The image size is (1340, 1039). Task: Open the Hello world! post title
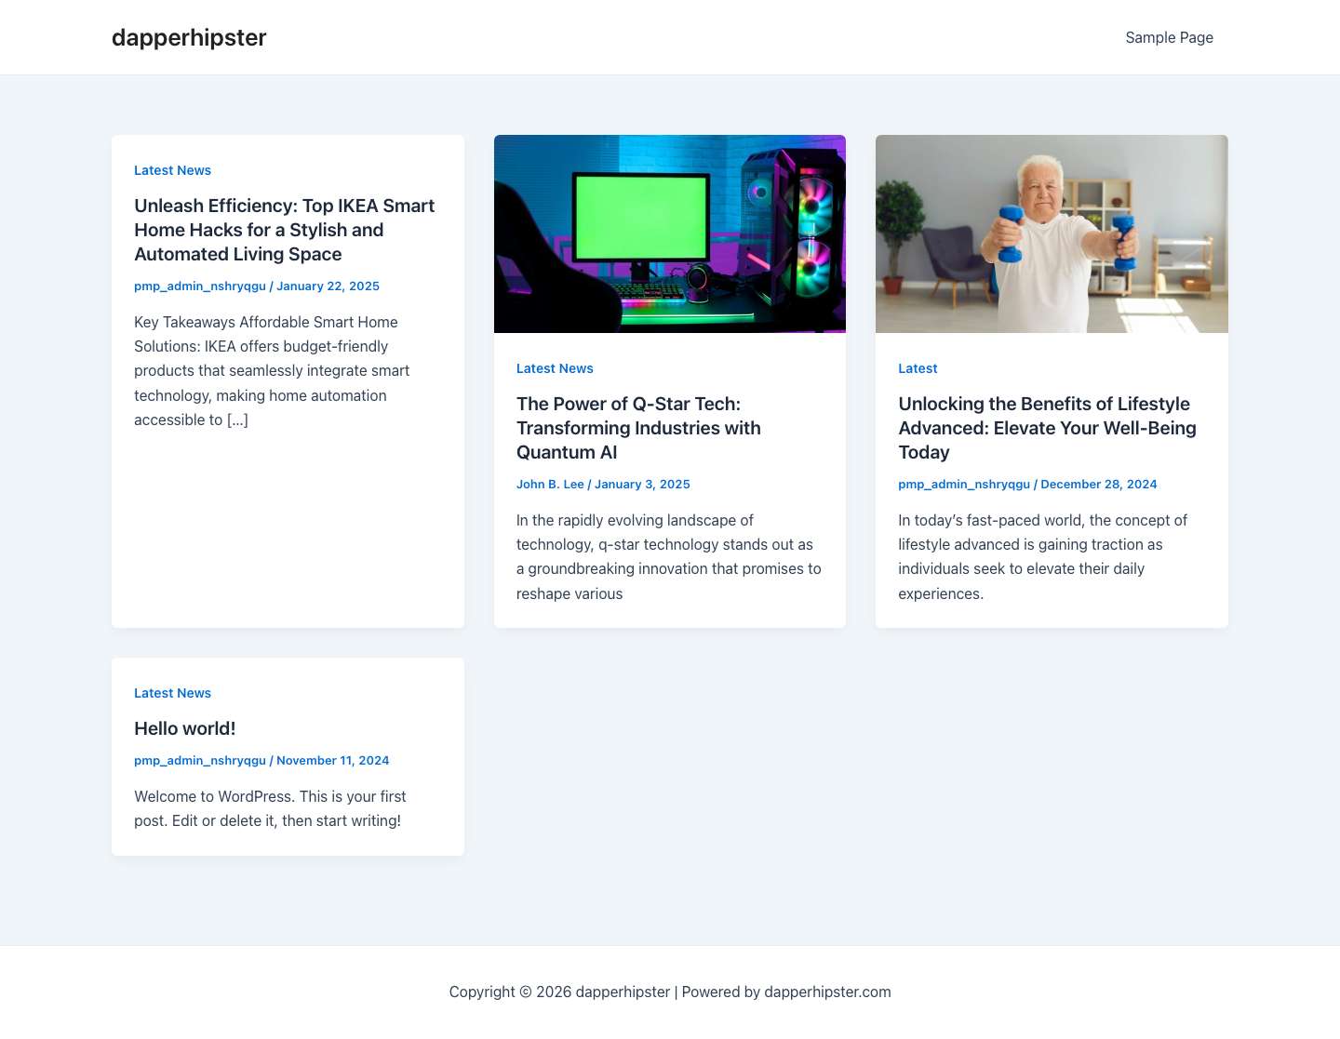point(184,728)
